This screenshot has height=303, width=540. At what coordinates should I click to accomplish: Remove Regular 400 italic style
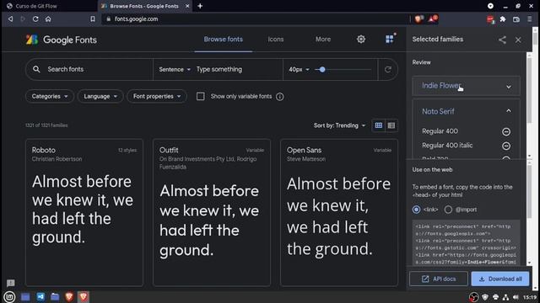pos(506,146)
